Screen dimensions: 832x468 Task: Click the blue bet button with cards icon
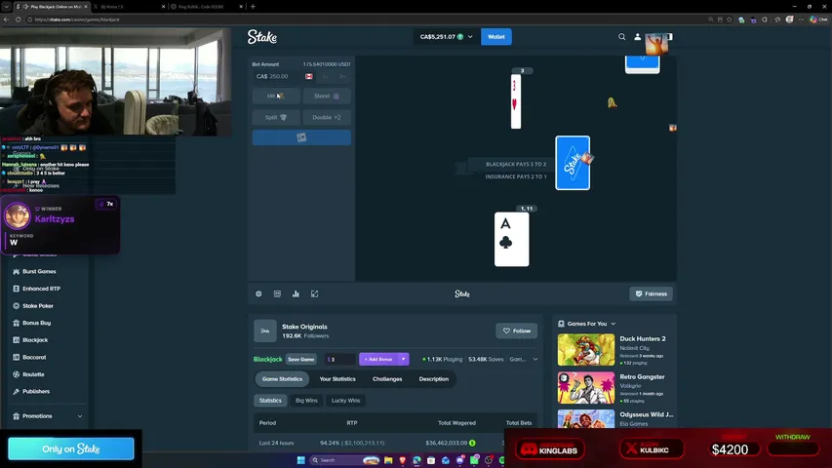(x=301, y=137)
